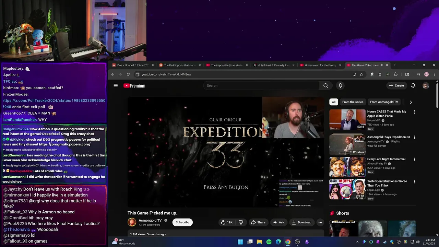Open more actions menu below video

tap(320, 222)
